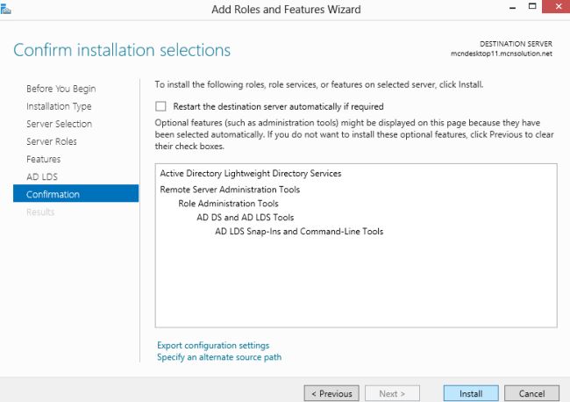Click the wizard icon in the title bar
Screen dimensions: 570x402
click(9, 8)
